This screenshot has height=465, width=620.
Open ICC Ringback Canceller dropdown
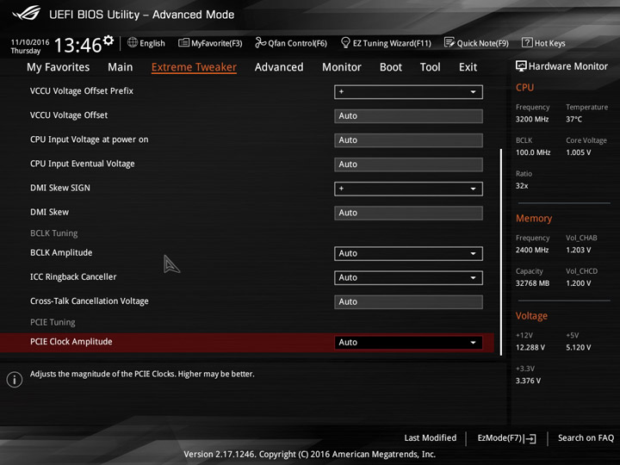pyautogui.click(x=408, y=277)
